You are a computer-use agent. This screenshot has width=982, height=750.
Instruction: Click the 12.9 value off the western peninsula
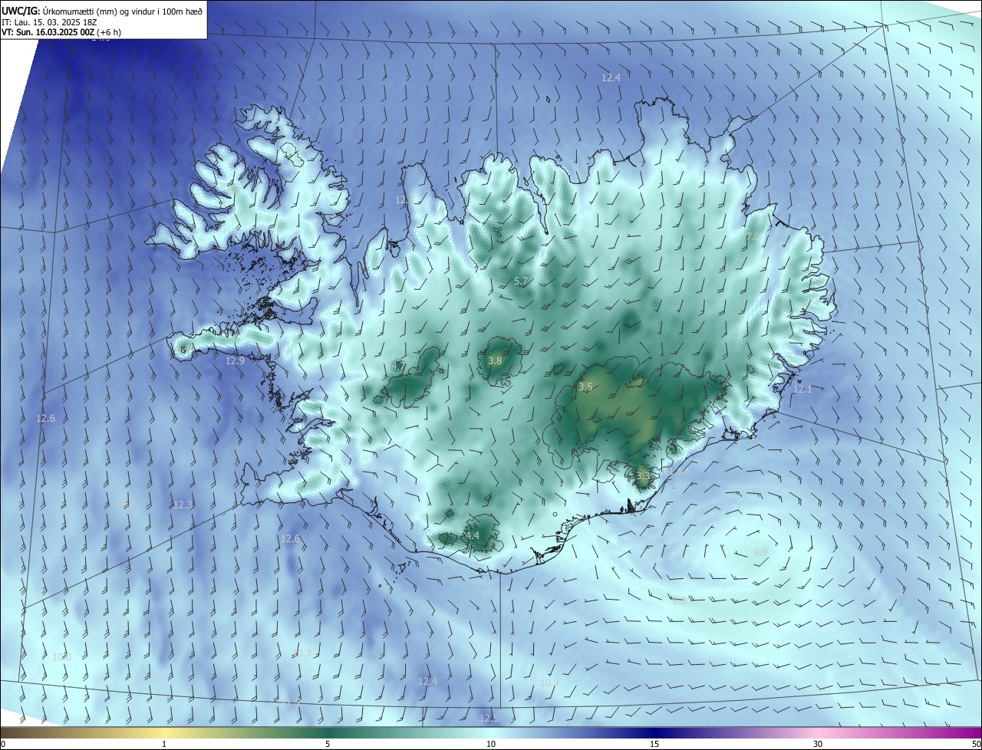coord(235,360)
